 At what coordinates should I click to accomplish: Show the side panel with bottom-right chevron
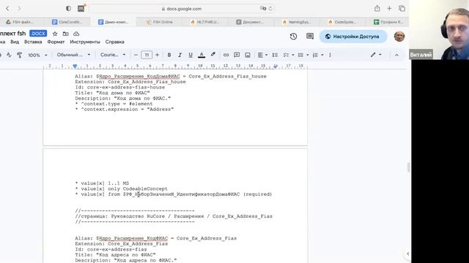408,254
